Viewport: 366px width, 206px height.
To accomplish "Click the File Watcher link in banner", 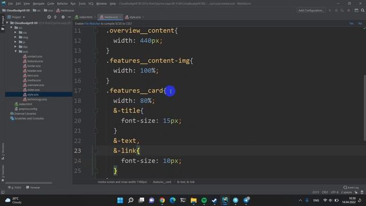I will pyautogui.click(x=92, y=23).
